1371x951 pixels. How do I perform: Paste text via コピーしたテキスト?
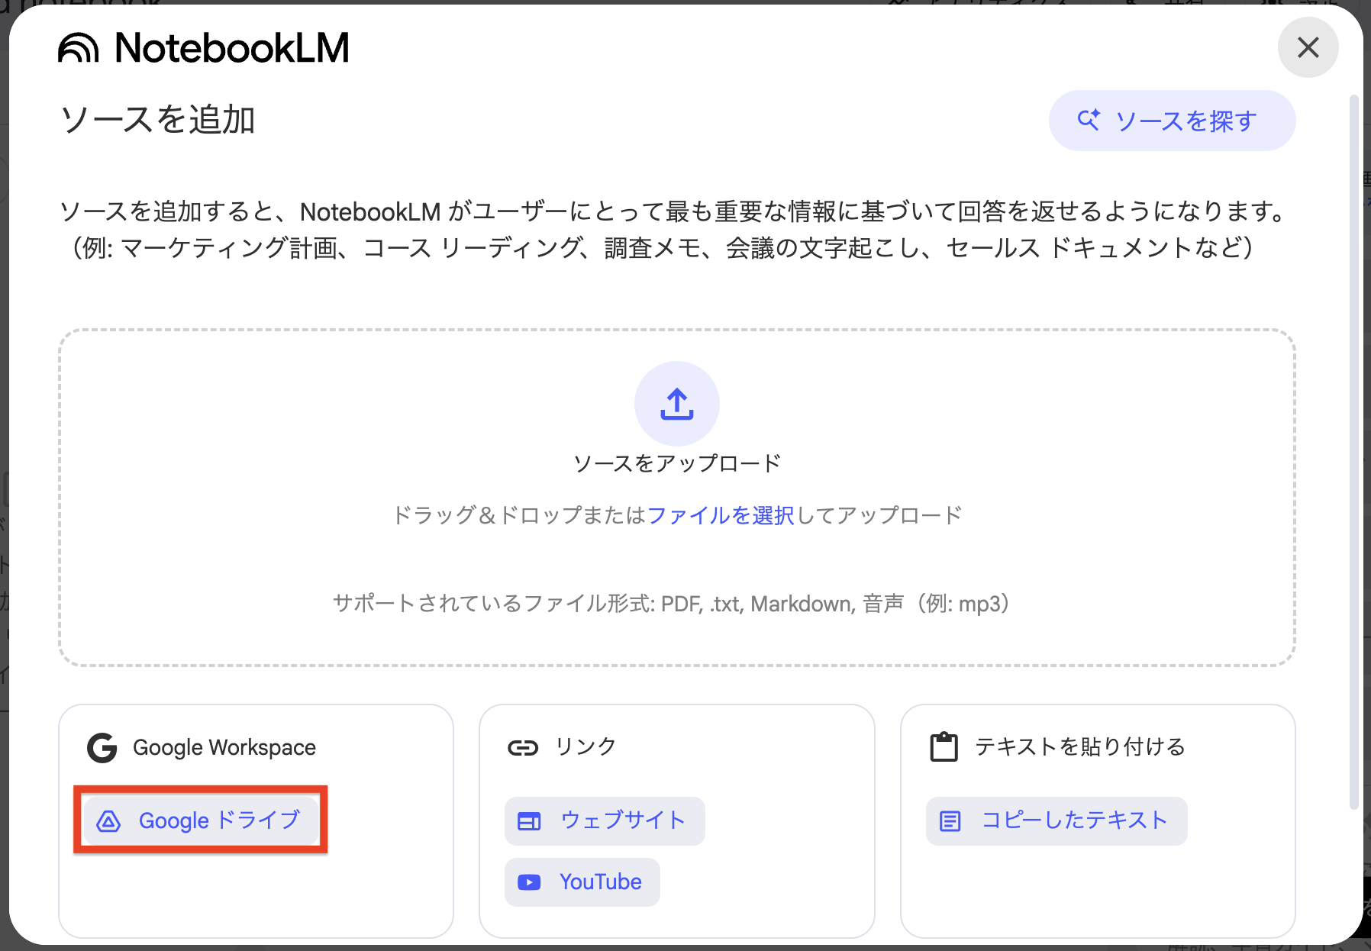(x=1056, y=821)
